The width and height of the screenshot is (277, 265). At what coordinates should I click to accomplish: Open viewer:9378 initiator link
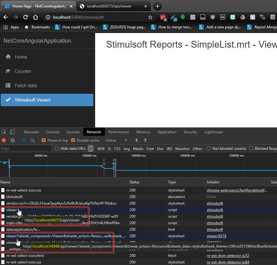[216, 236]
